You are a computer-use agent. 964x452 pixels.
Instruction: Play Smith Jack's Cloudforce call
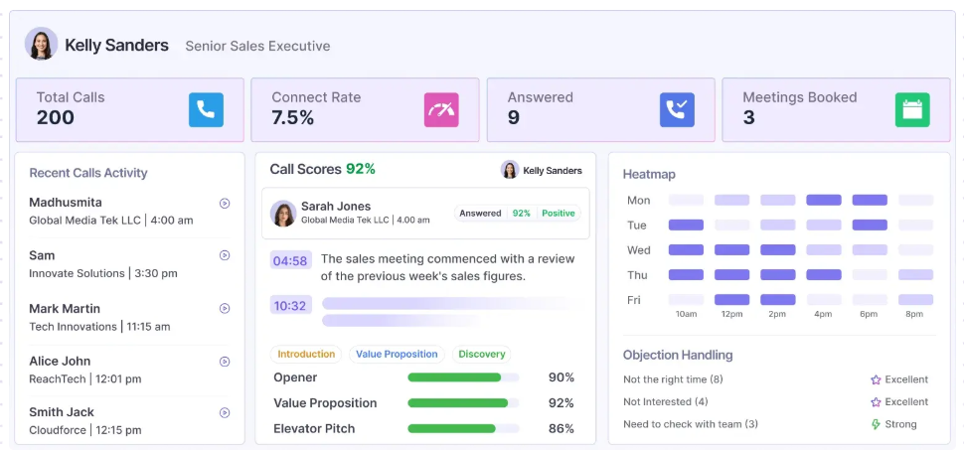pos(225,412)
